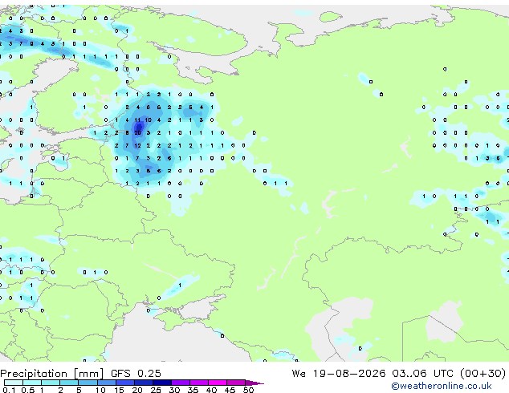Pick the 15–20 mm legend color box
Viewport: 509px width, 393px height.
(124, 383)
